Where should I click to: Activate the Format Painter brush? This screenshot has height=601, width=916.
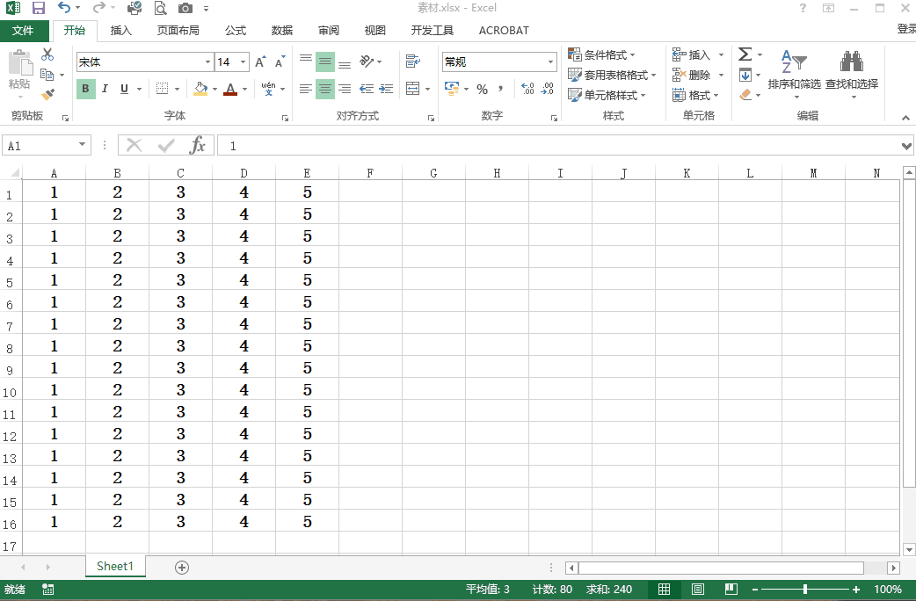[47, 95]
